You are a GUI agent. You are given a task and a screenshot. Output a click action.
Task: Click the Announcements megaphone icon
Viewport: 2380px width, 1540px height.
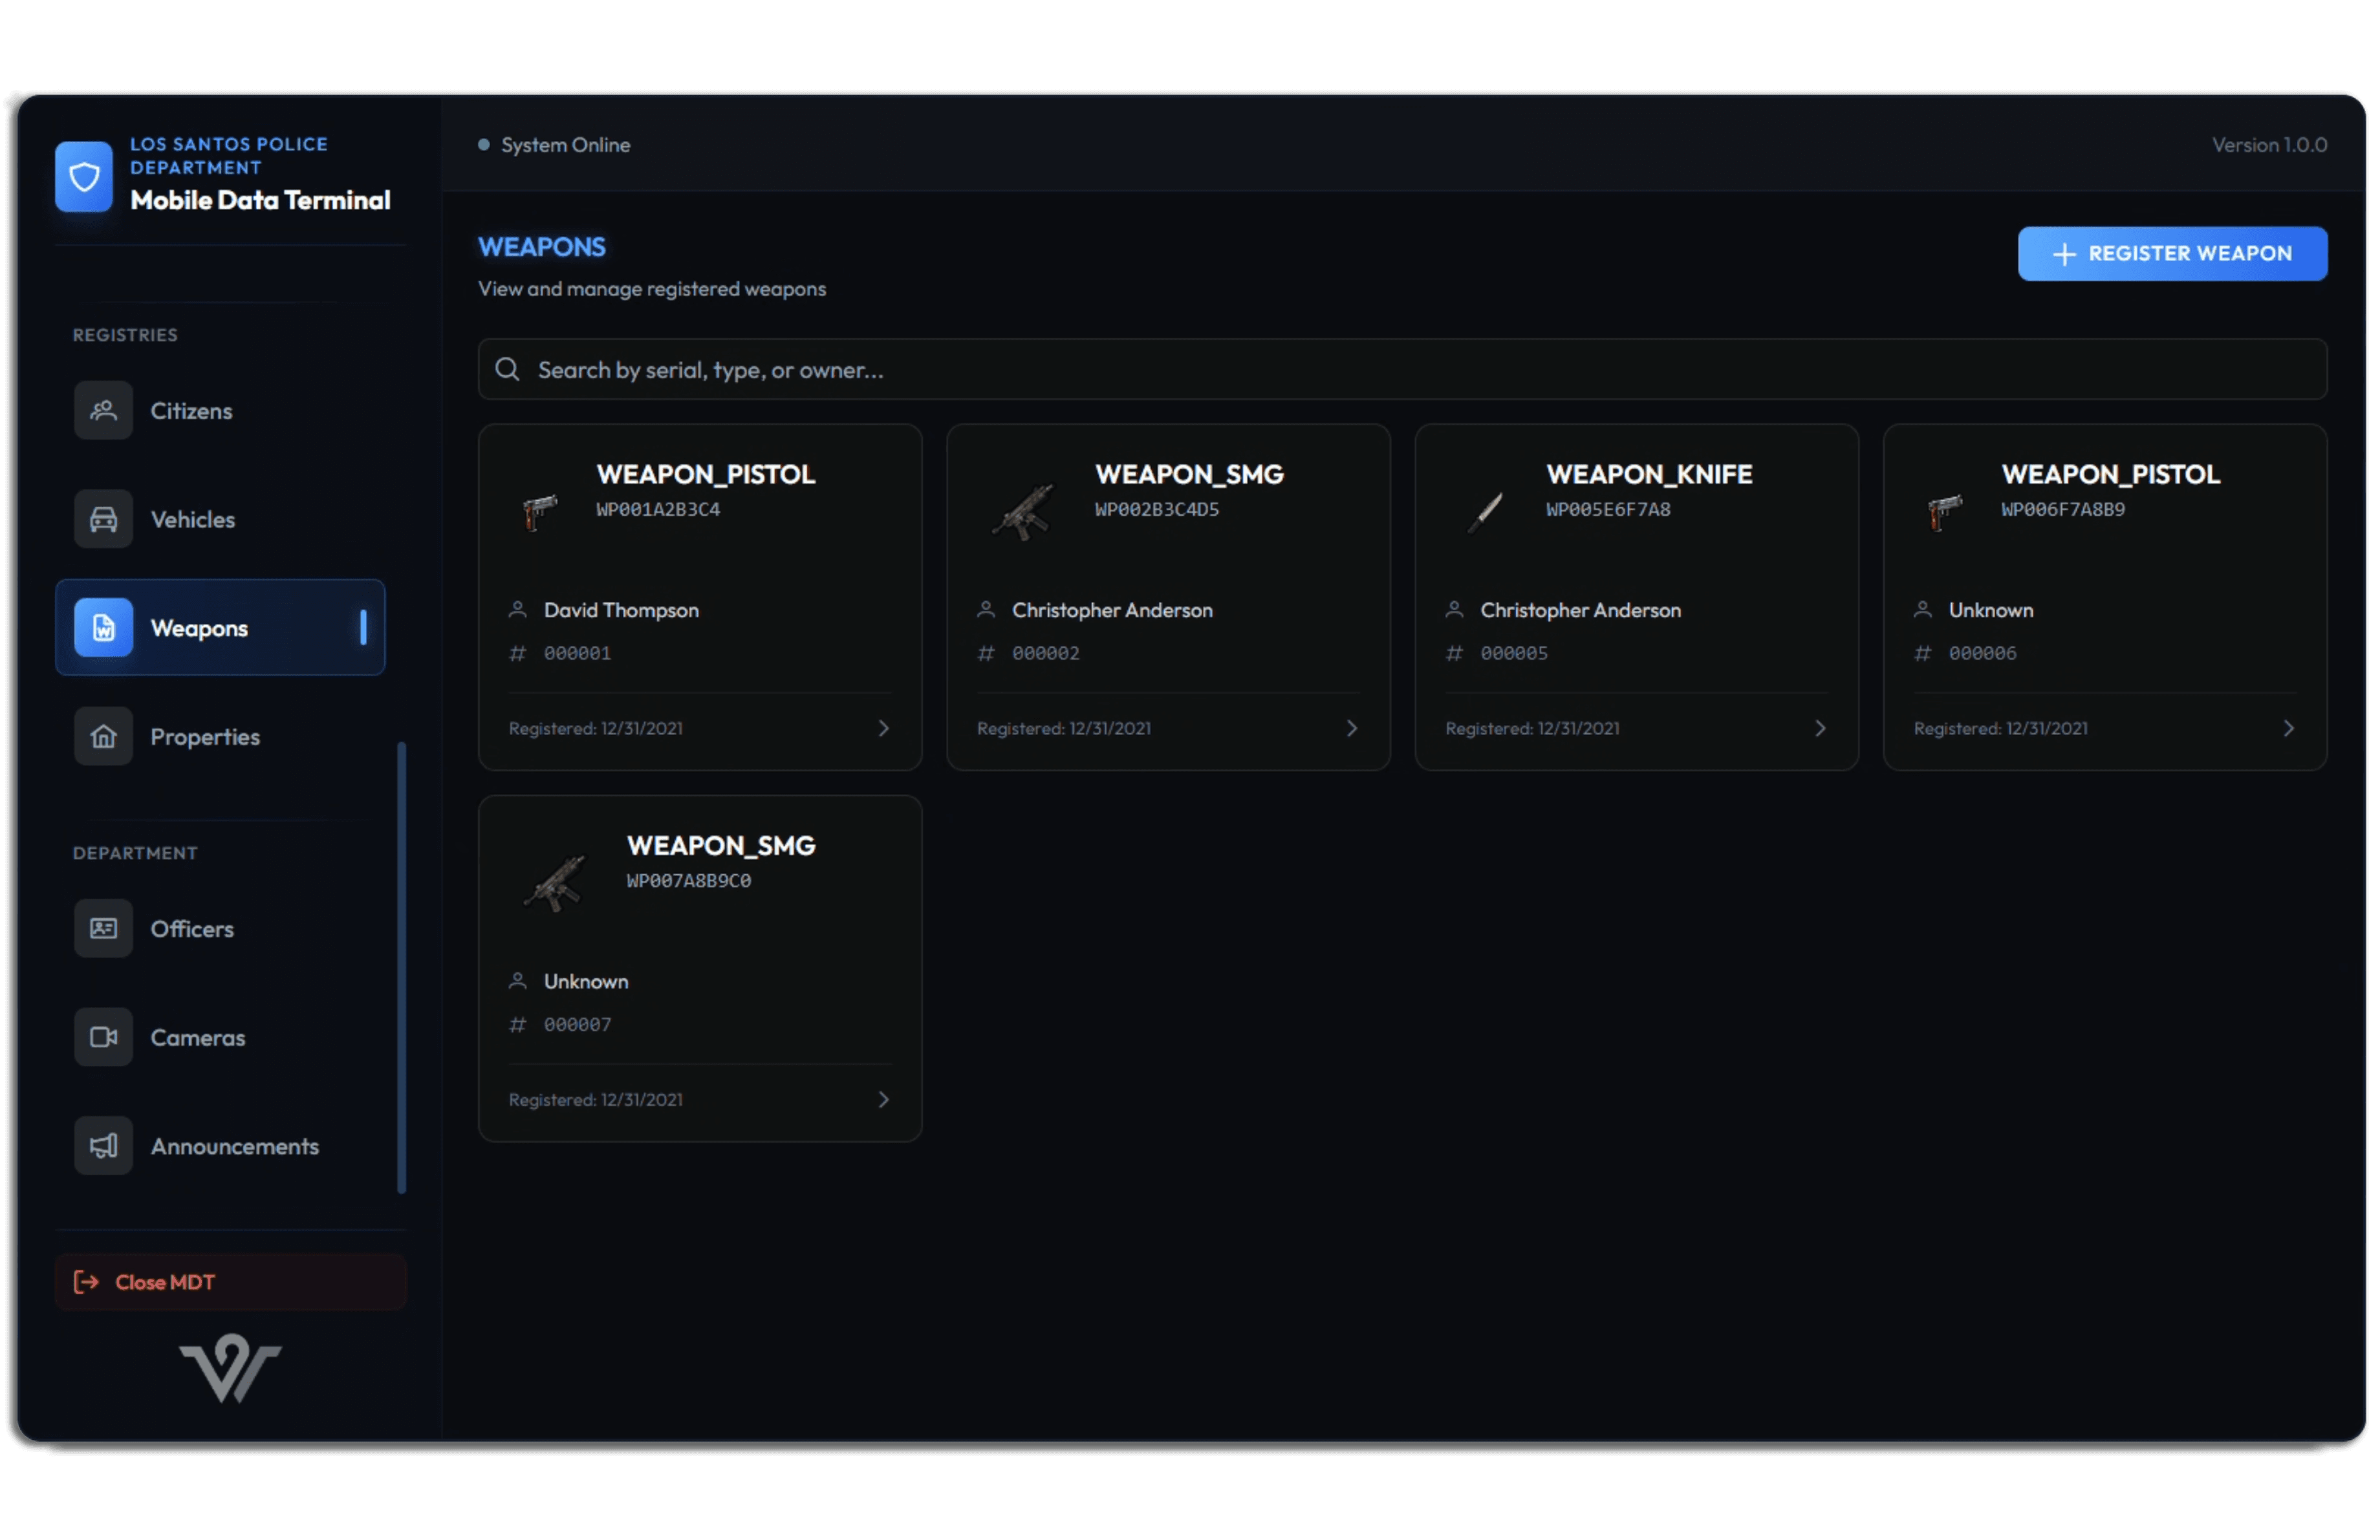click(x=103, y=1148)
